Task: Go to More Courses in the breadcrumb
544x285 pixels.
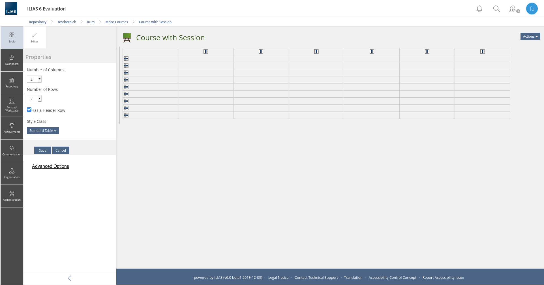Action: pyautogui.click(x=117, y=22)
